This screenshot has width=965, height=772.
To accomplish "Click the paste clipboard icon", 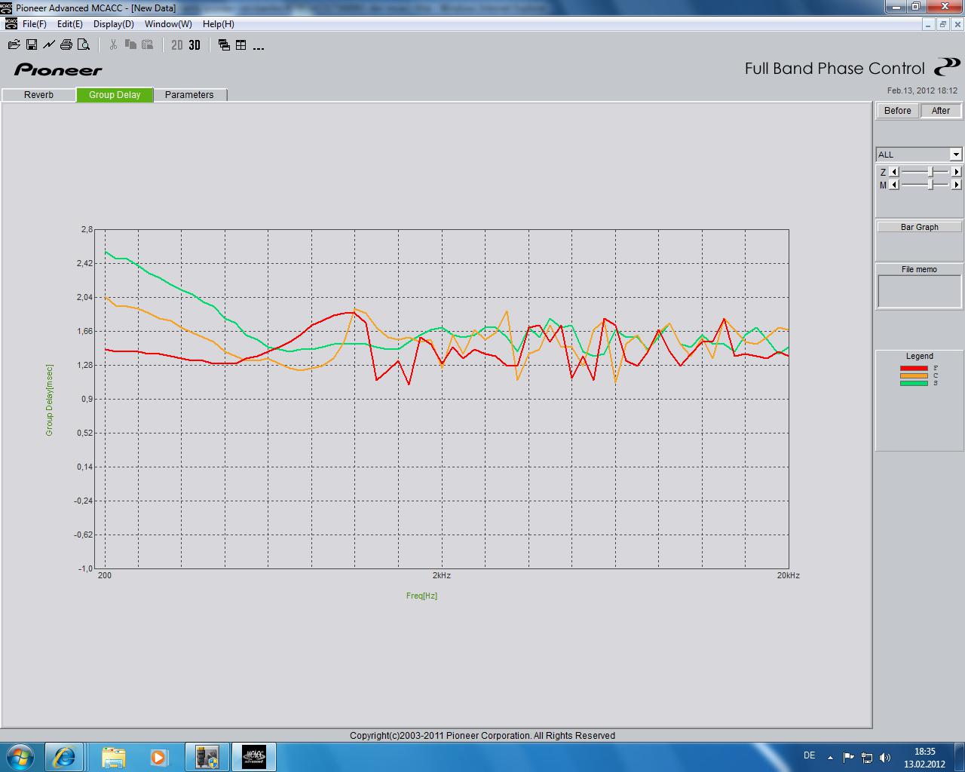I will pos(147,45).
